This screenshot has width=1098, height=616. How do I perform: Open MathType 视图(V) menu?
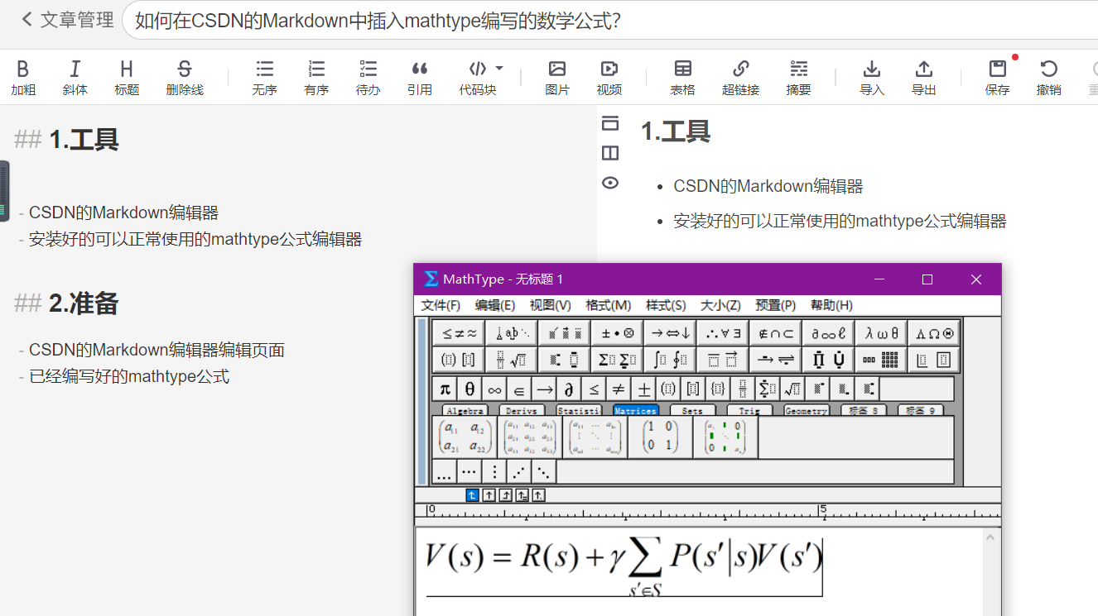pos(551,305)
